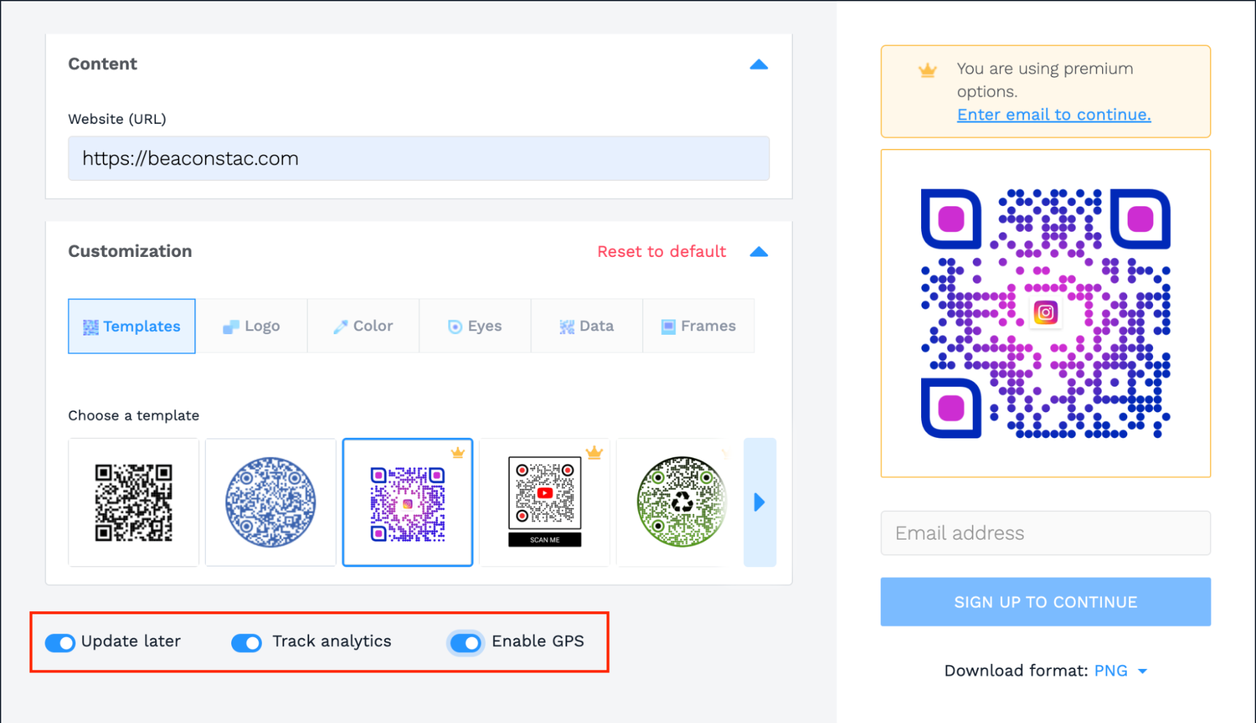Select the plain black QR template
The height and width of the screenshot is (723, 1256).
click(x=133, y=503)
